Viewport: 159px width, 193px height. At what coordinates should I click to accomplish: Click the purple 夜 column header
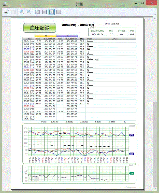67,36
